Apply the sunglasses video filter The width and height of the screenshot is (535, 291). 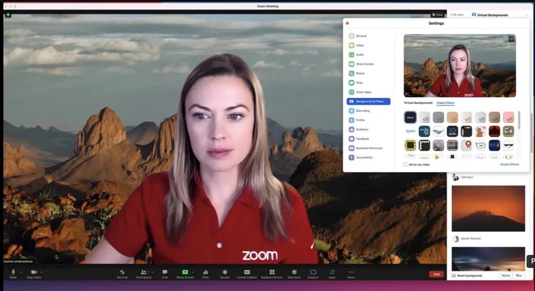(508, 145)
